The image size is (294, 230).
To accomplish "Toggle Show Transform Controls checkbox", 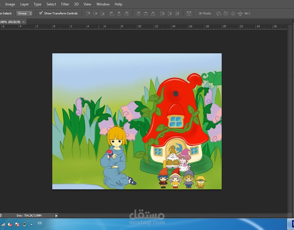I will click(41, 13).
